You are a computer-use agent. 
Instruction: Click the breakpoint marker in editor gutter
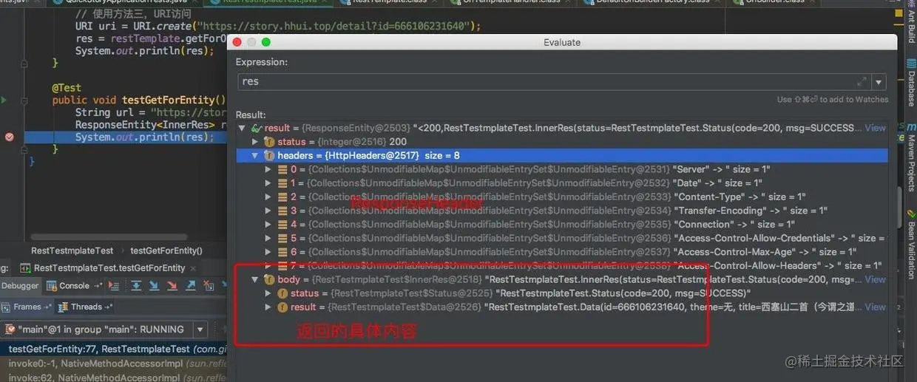(x=9, y=137)
